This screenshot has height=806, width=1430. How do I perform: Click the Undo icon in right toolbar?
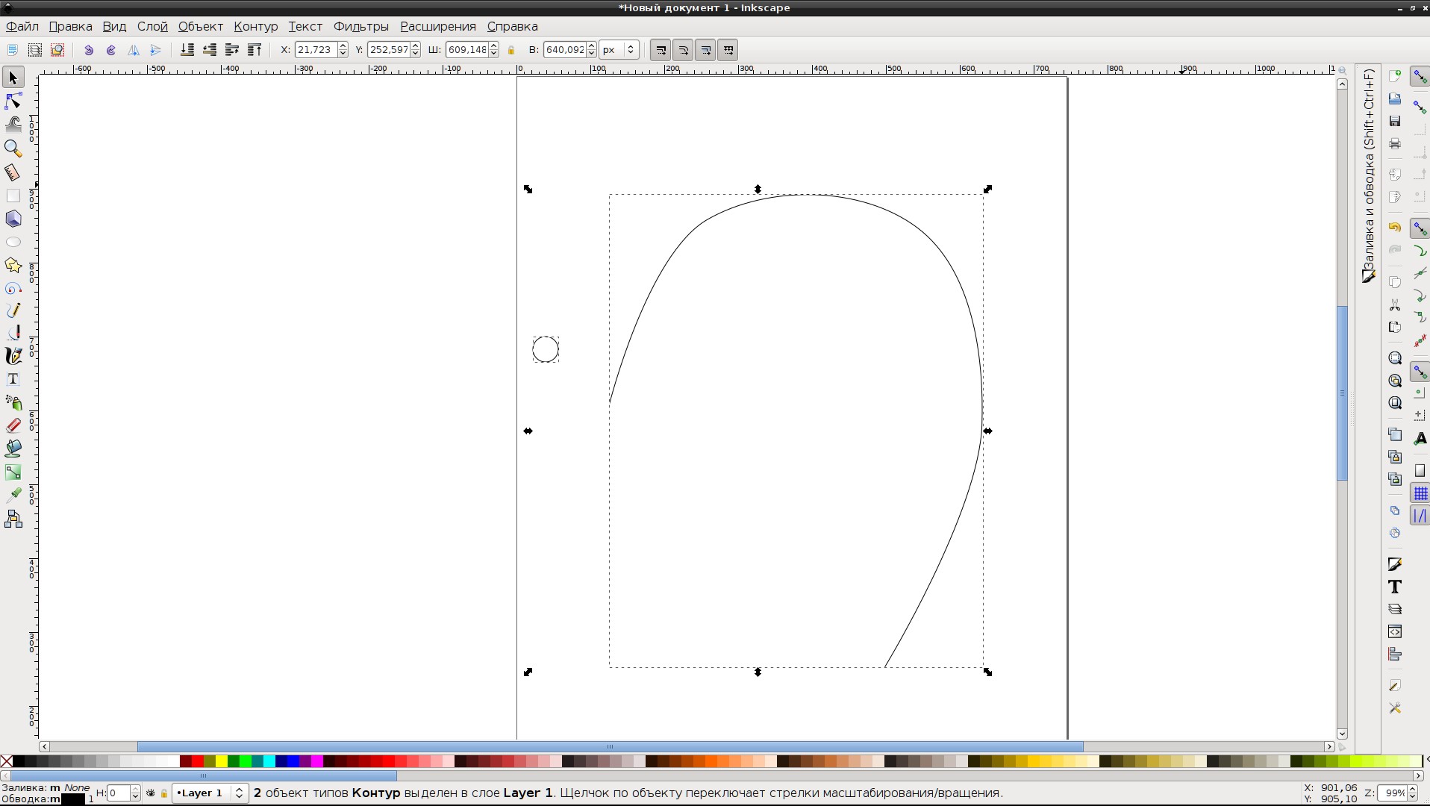[1395, 227]
